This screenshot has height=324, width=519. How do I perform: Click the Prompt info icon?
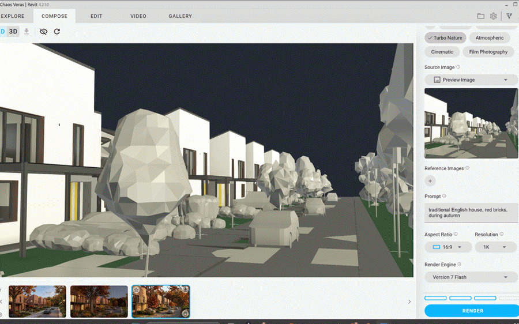click(x=444, y=196)
